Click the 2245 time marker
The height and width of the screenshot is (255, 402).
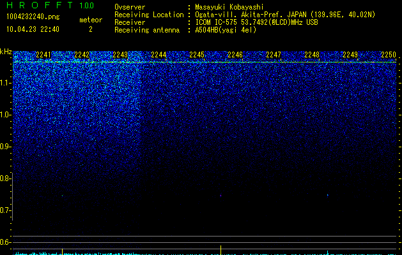coord(197,55)
